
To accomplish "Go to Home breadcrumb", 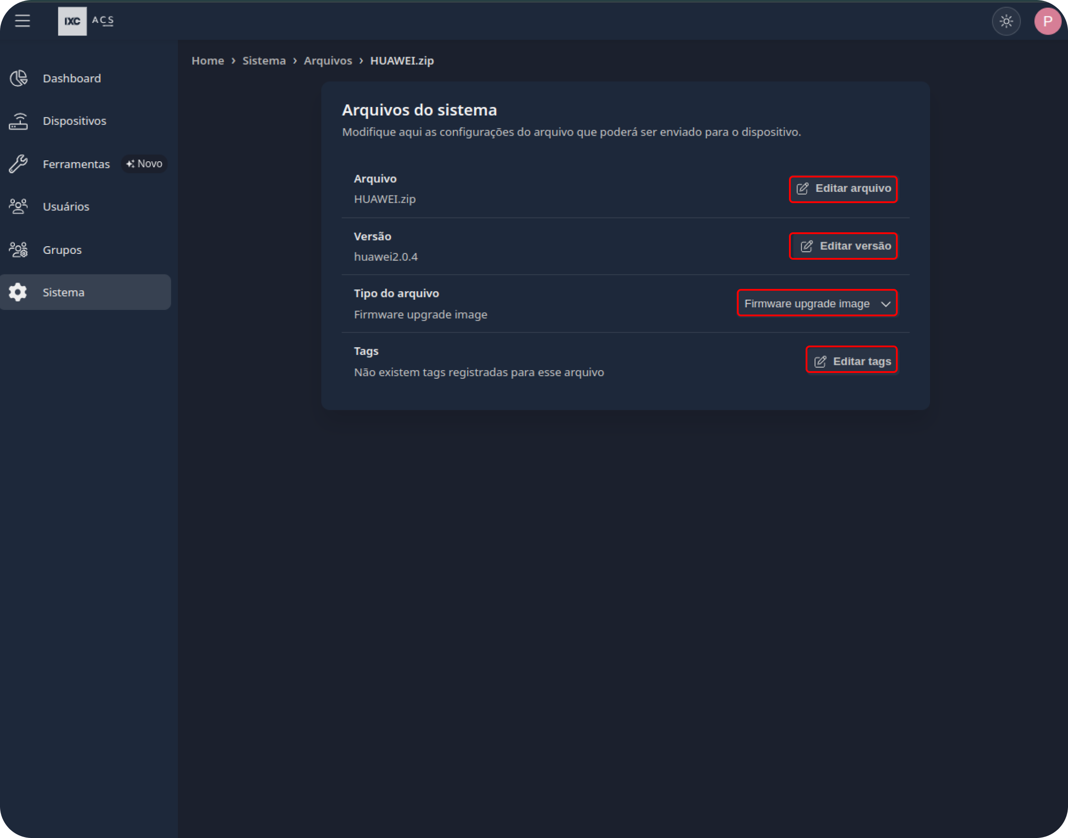I will (x=208, y=60).
